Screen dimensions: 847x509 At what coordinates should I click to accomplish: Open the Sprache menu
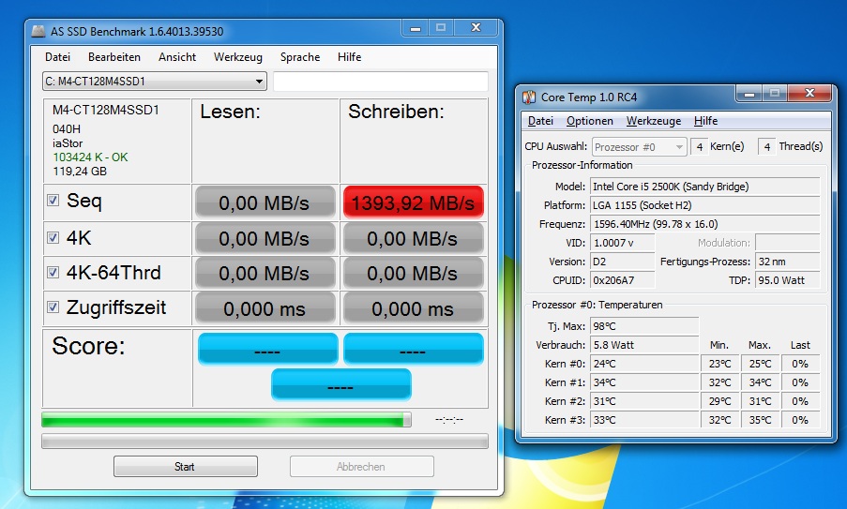pyautogui.click(x=300, y=56)
